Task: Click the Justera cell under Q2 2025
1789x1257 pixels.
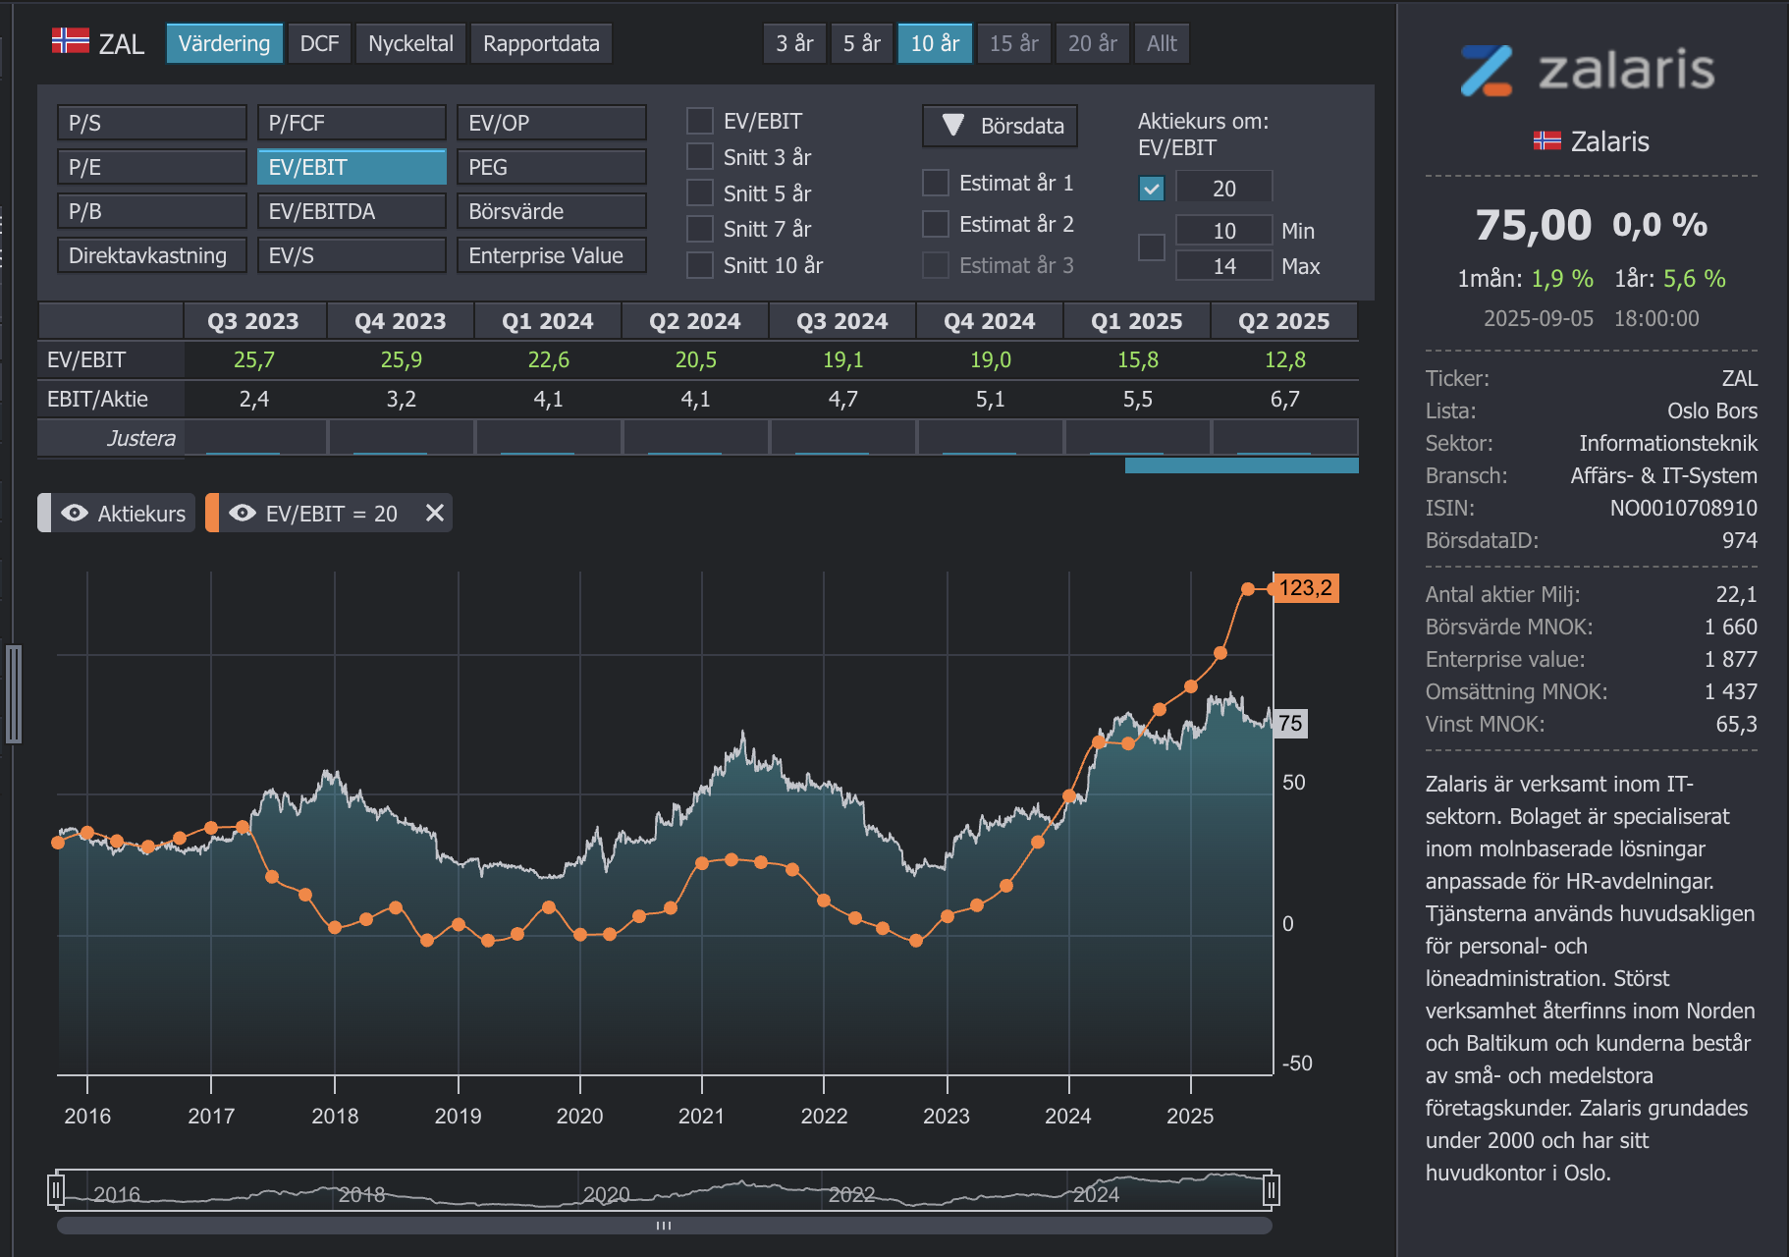Action: pyautogui.click(x=1284, y=438)
